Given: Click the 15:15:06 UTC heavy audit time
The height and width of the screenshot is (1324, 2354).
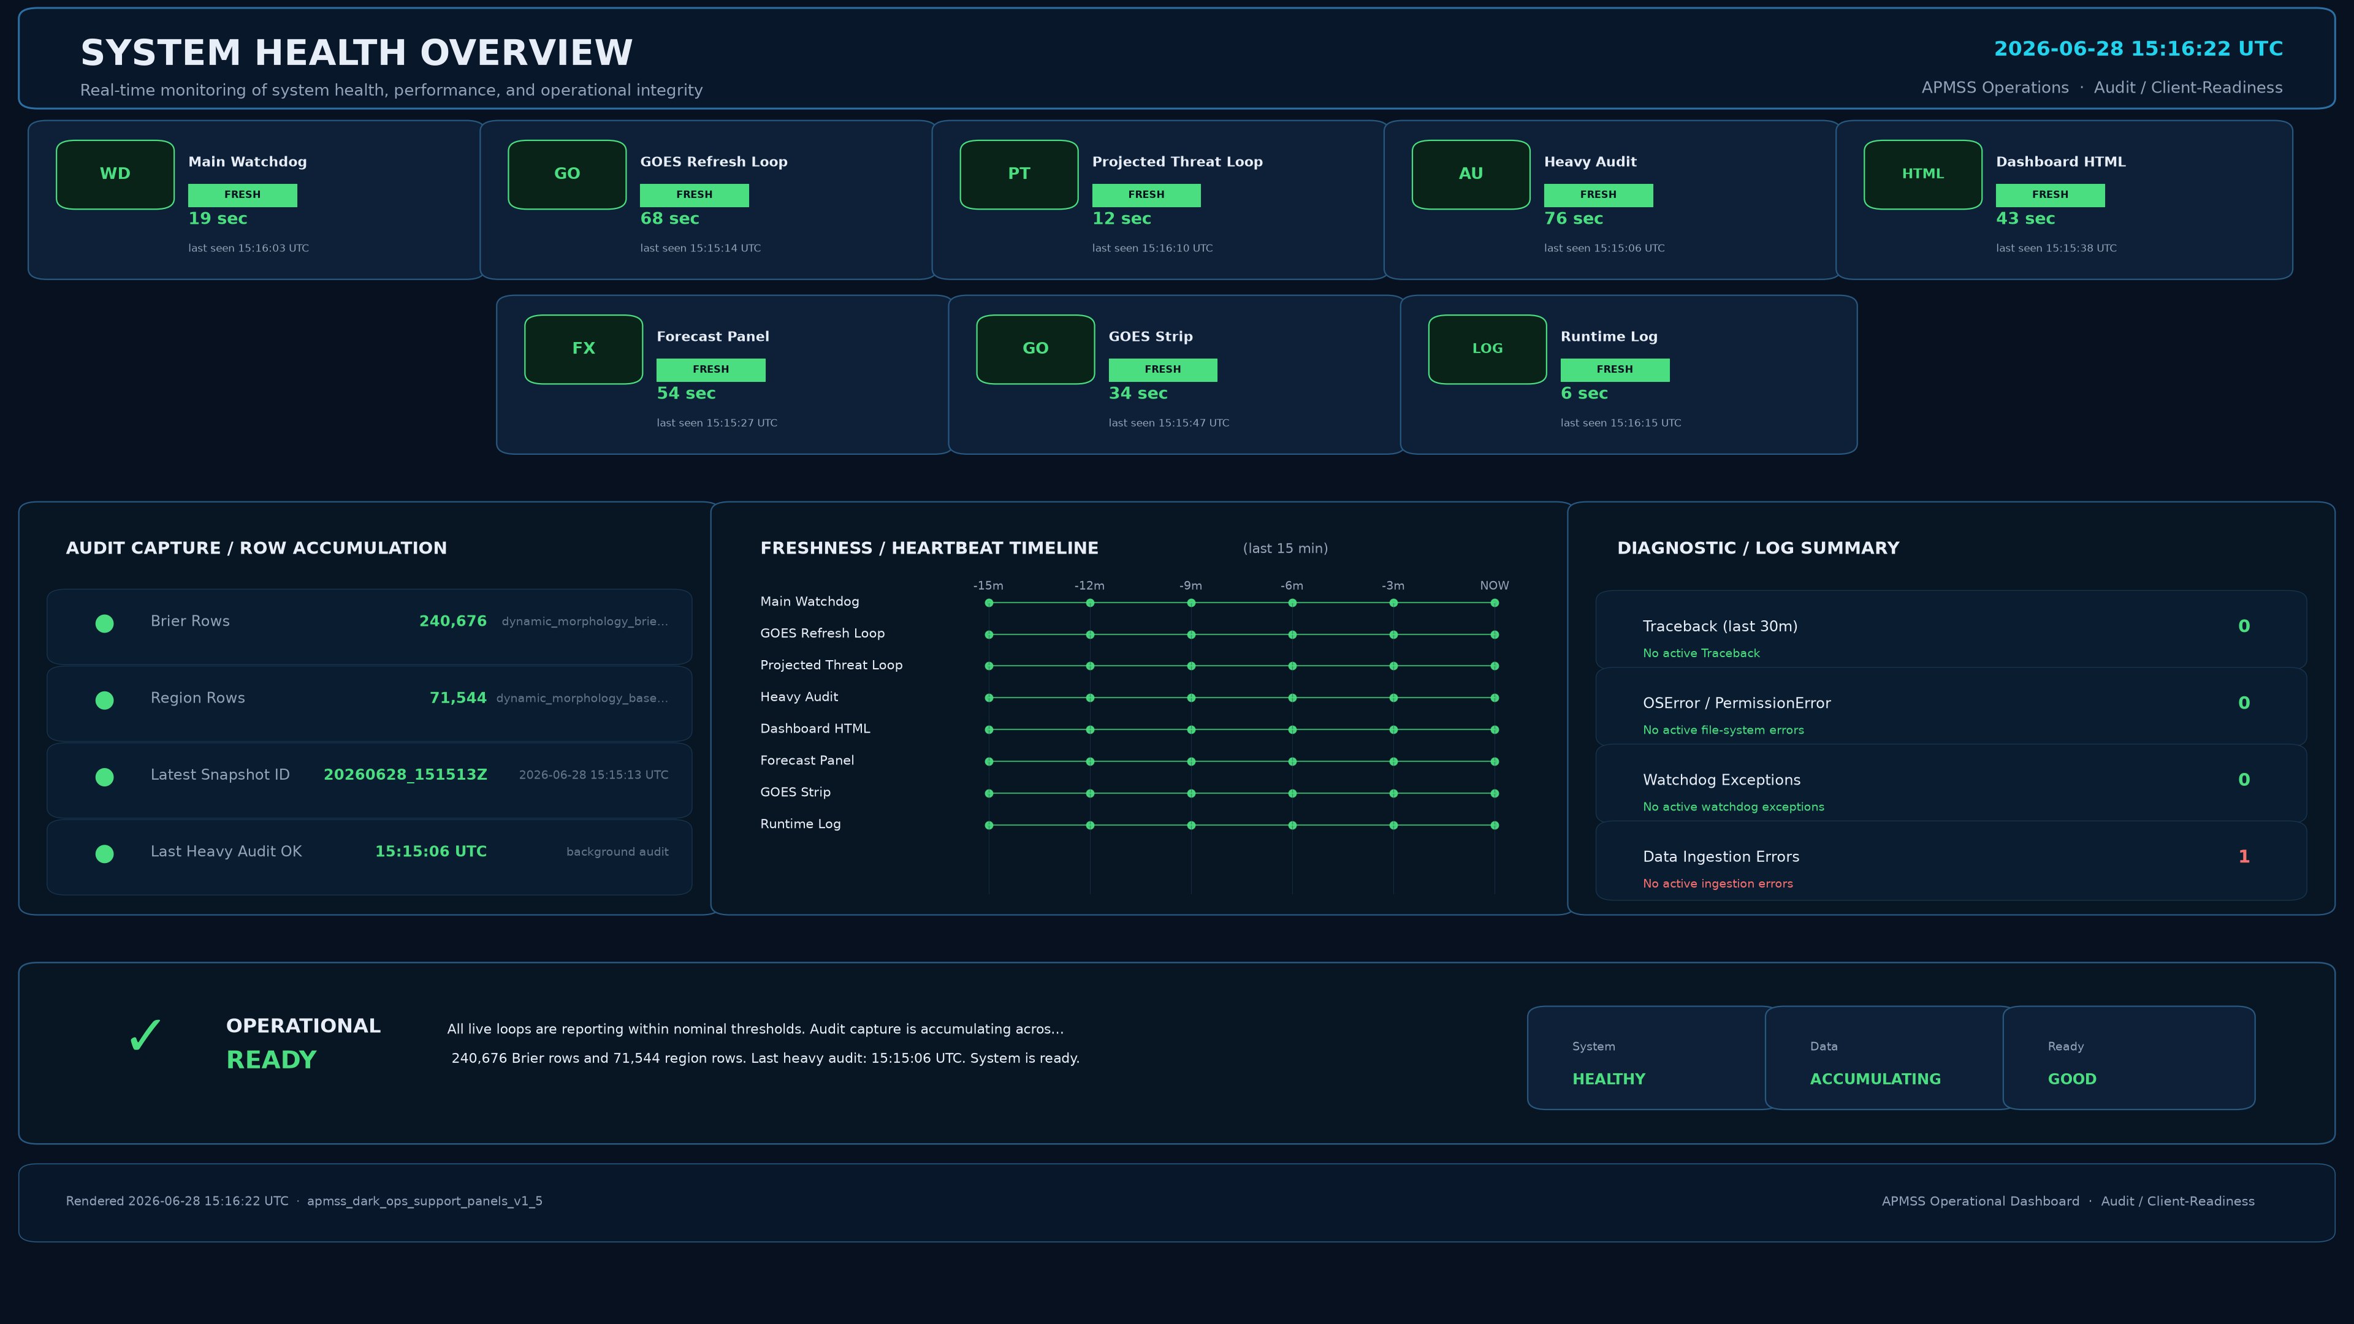Looking at the screenshot, I should (x=430, y=851).
